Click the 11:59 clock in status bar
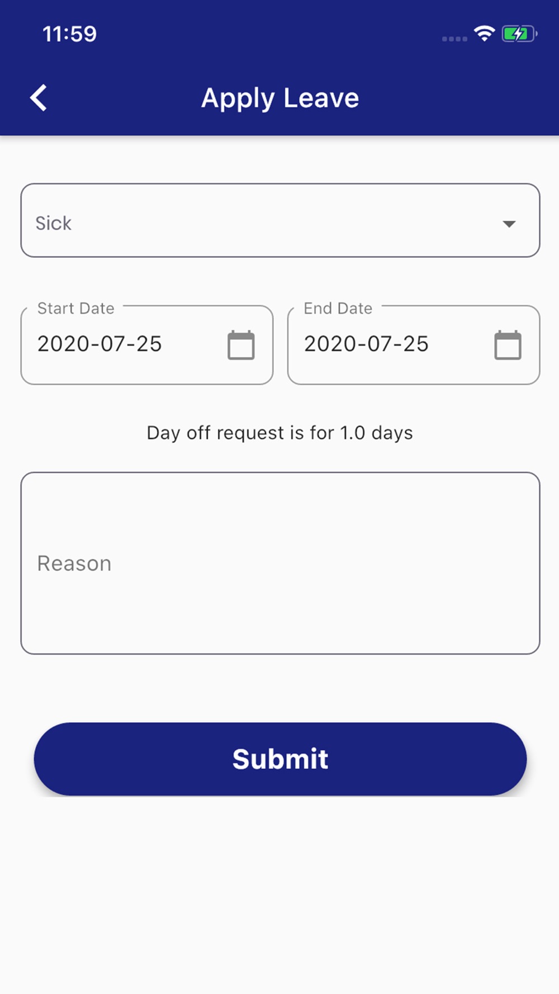Viewport: 559px width, 994px height. pos(70,34)
